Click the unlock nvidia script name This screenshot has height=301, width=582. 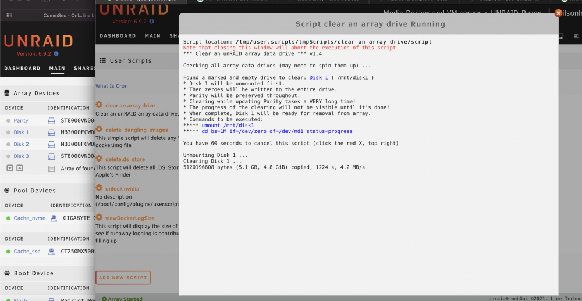point(122,189)
